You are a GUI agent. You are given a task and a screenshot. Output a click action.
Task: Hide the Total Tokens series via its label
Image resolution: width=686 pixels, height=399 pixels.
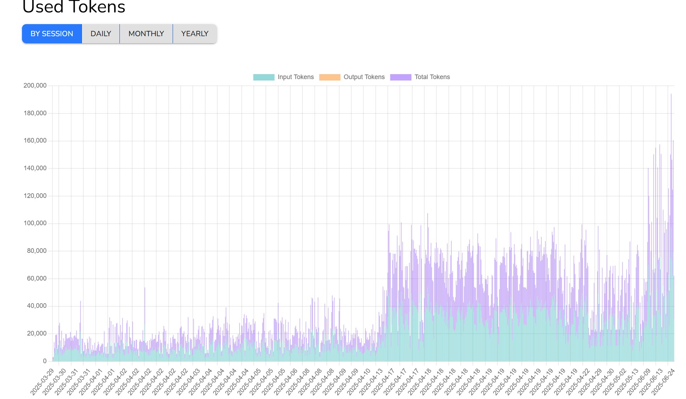(432, 77)
